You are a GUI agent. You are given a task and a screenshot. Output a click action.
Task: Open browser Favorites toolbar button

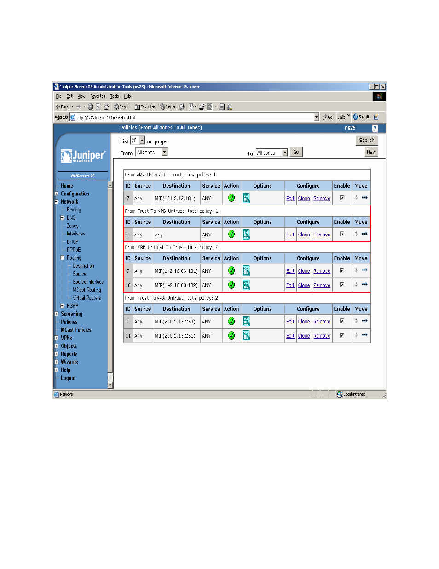pos(145,107)
